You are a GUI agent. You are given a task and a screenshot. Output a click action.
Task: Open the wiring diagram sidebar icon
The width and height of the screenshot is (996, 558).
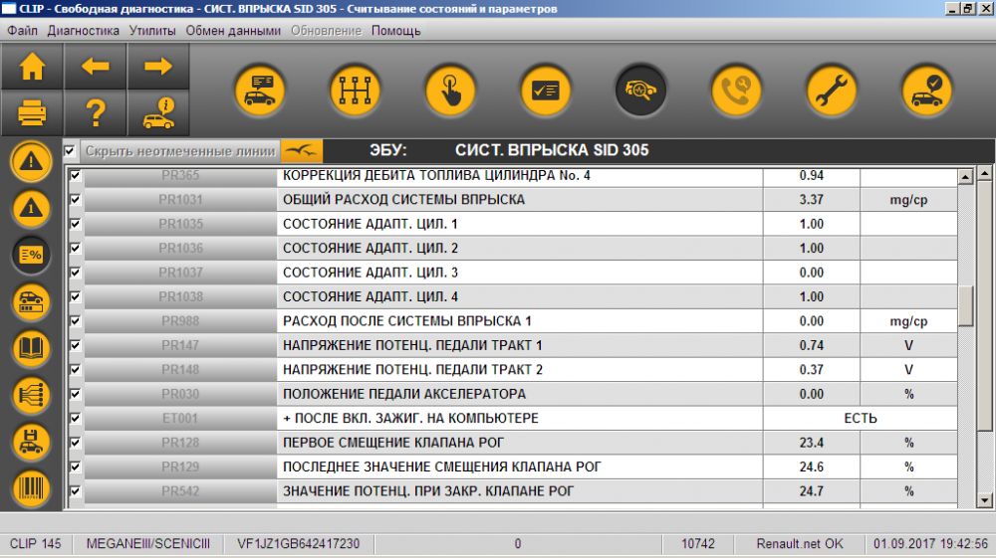[31, 396]
